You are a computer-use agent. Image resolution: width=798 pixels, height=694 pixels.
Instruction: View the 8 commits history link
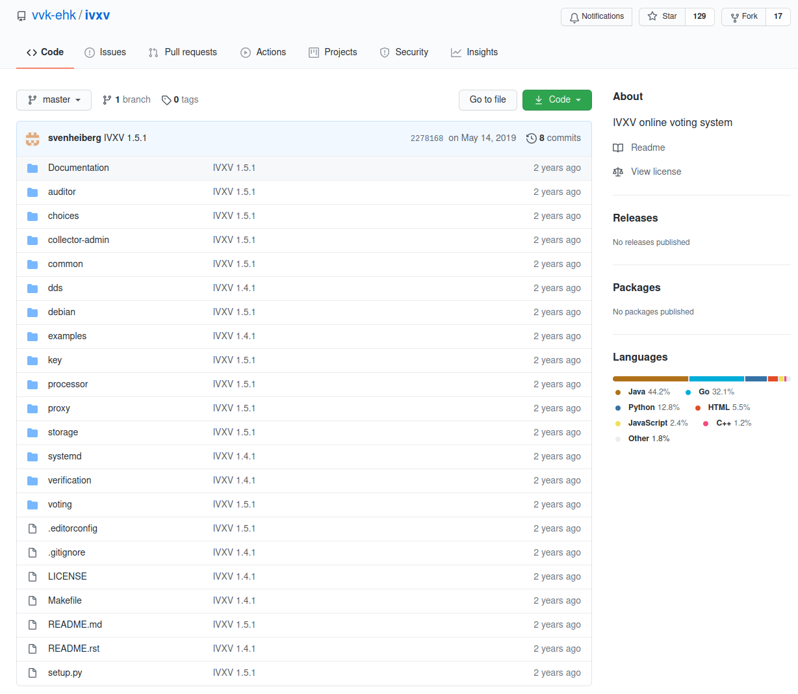click(x=554, y=138)
